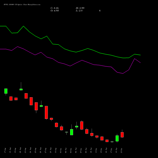158x158 pixels.
Task: Click the 20 Aug date label
Action: (20, 150)
